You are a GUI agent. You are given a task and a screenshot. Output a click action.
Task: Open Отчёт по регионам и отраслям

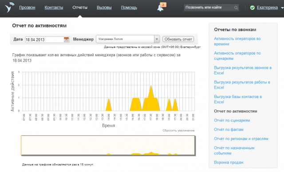tap(241, 139)
